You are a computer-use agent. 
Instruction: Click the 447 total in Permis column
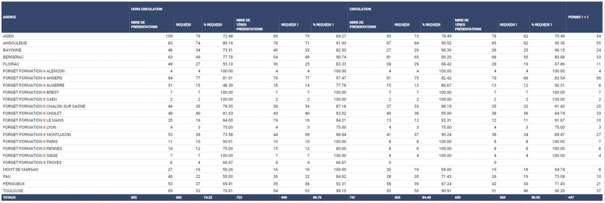572,197
